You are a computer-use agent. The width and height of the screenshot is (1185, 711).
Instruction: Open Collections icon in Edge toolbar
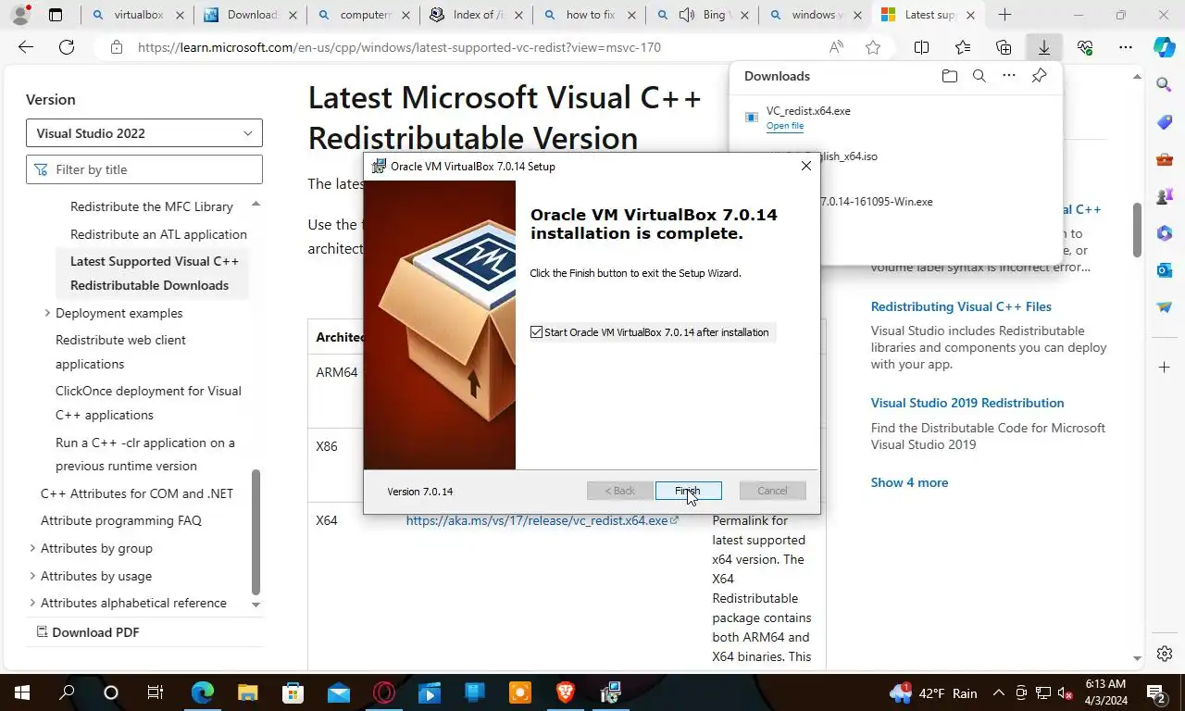(x=1003, y=47)
